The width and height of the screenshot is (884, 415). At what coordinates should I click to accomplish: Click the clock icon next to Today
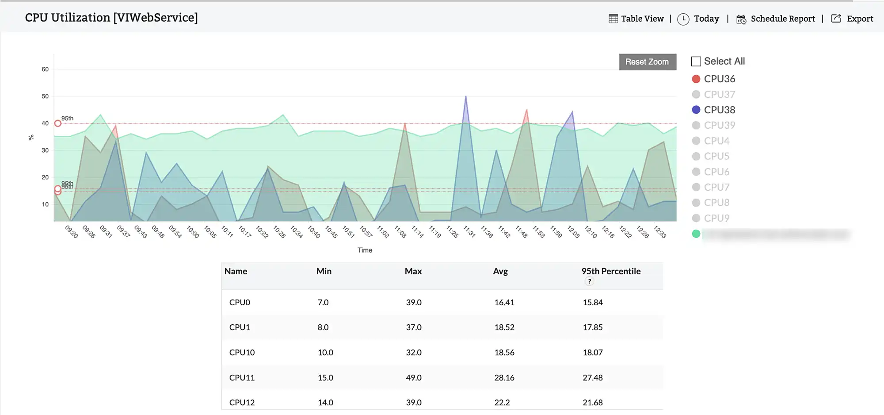[x=683, y=18]
